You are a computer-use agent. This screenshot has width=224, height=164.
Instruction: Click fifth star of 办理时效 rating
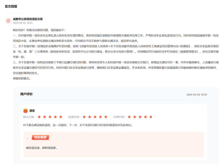coord(151,117)
